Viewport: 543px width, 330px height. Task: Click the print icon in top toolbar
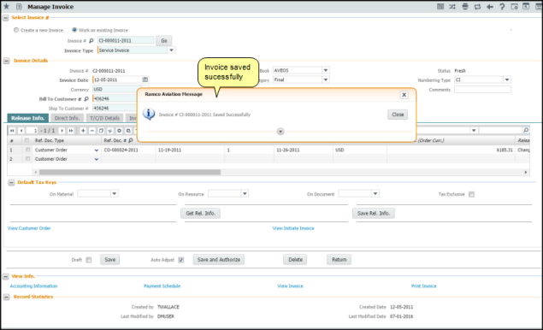pos(465,6)
